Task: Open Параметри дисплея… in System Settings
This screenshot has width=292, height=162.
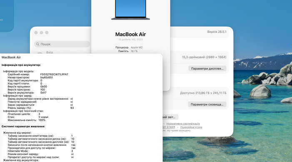Action: coord(207,69)
